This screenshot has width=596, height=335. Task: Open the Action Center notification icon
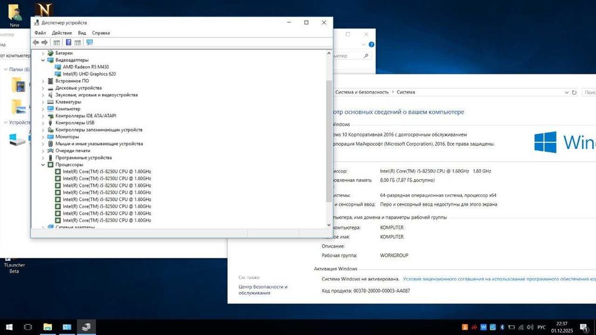584,327
